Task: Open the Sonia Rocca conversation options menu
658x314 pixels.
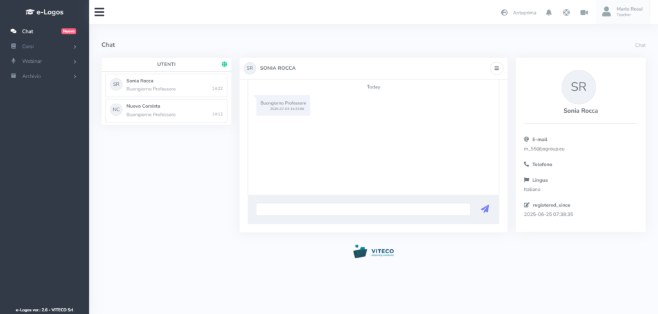Action: click(496, 68)
